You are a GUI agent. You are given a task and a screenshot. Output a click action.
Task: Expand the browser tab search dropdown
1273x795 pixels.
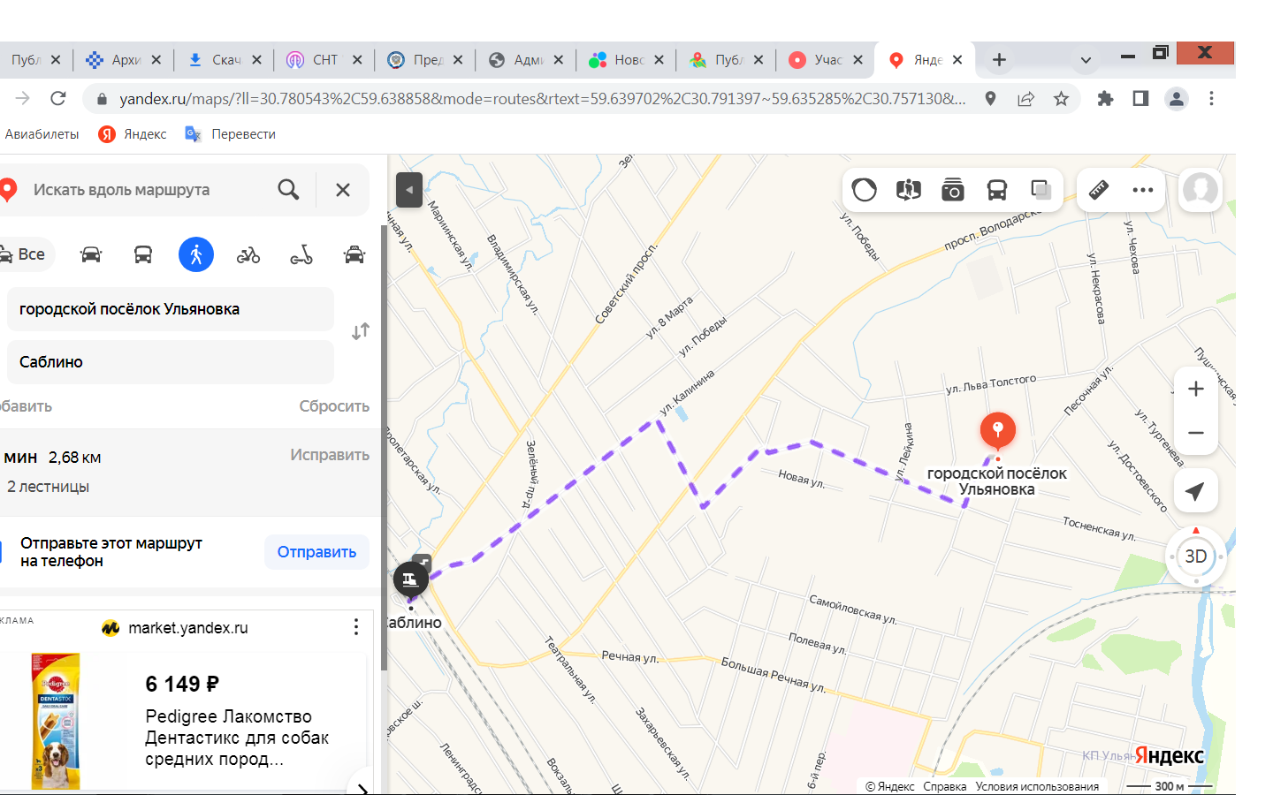(1086, 60)
